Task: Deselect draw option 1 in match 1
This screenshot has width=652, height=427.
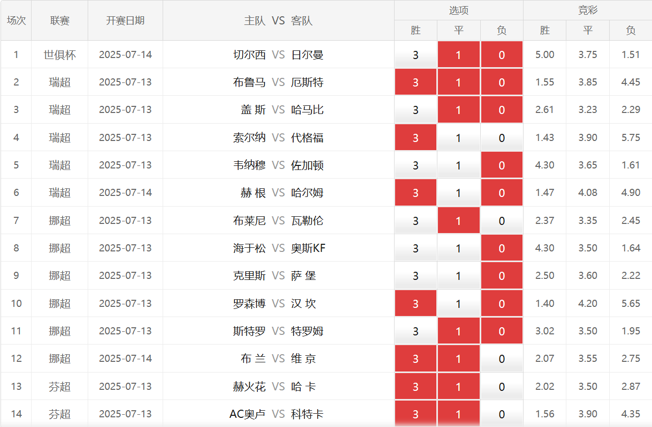Action: (458, 54)
